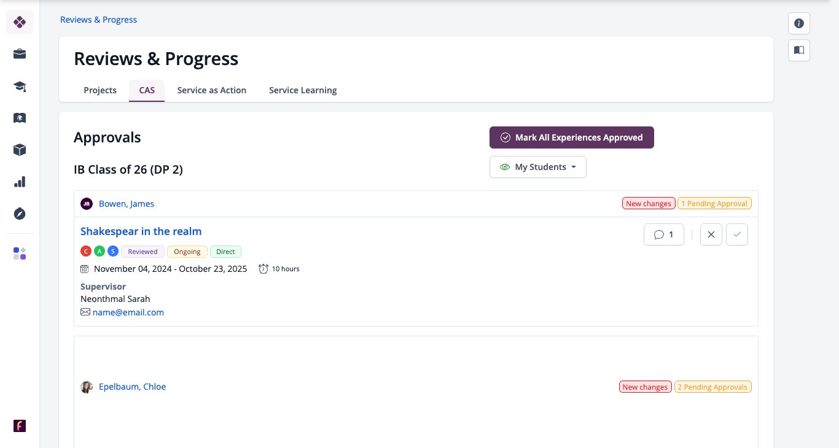
Task: Click the compass icon in sidebar
Action: pos(20,214)
